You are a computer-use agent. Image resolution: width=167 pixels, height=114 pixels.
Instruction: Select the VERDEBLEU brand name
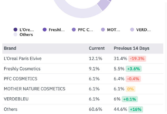tap(16, 99)
